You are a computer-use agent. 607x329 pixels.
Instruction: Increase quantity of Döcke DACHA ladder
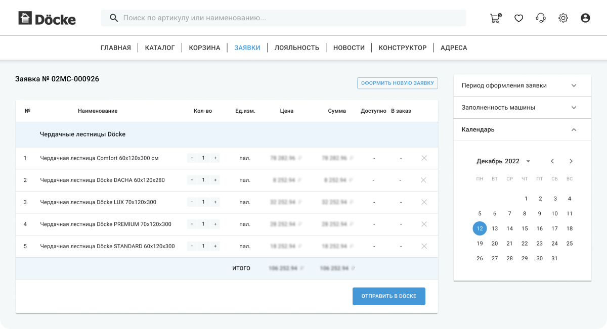pos(215,180)
